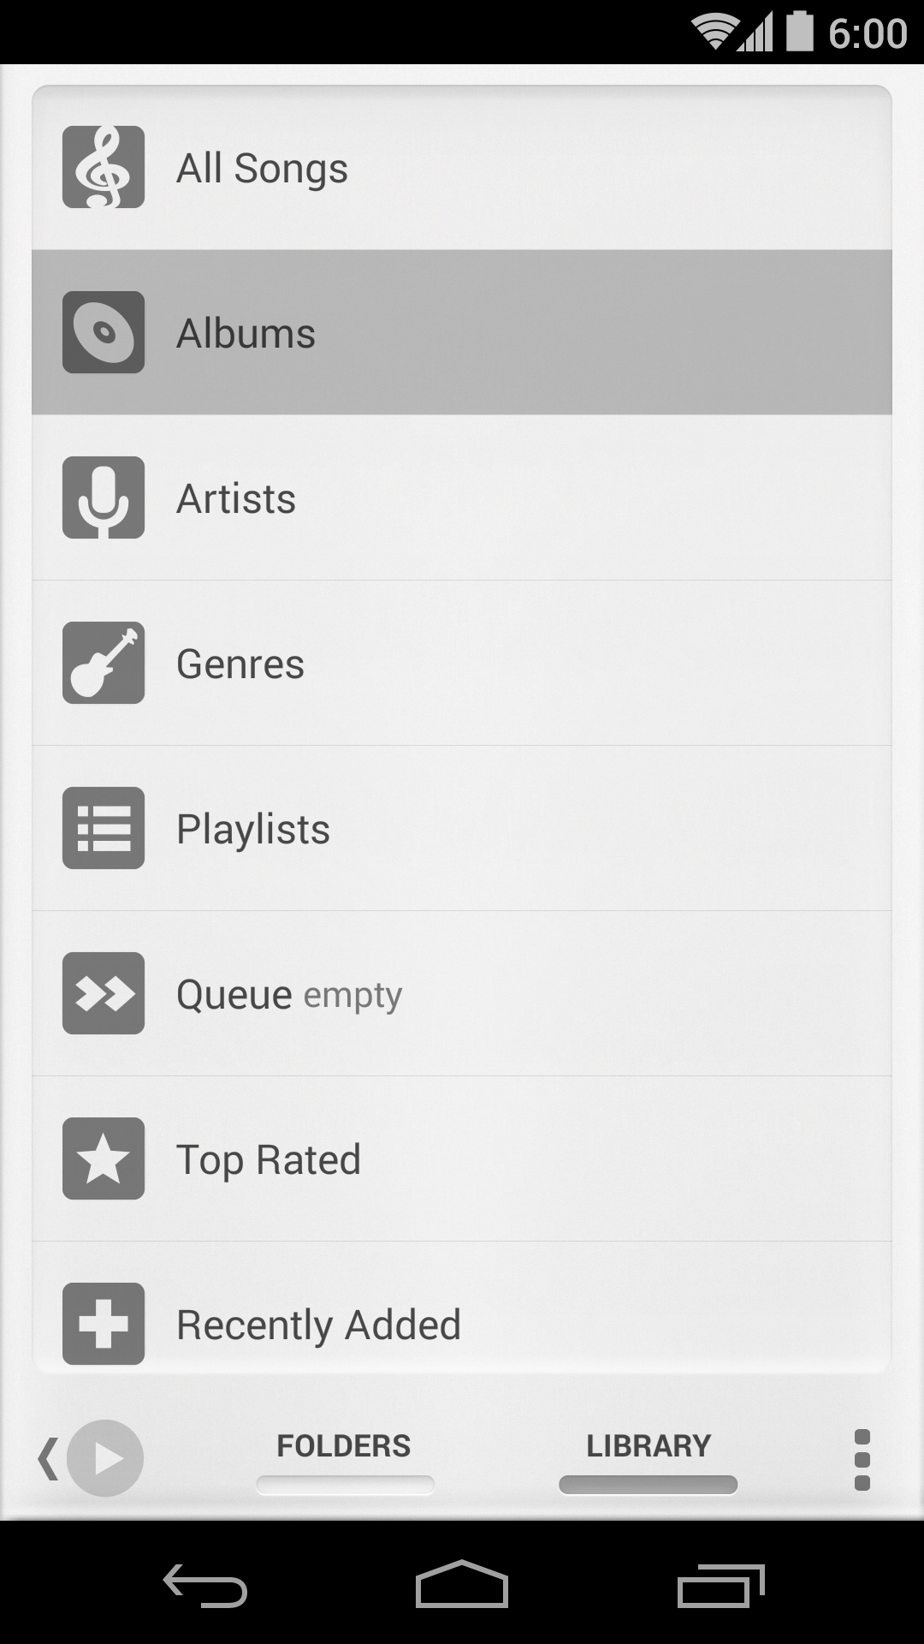The height and width of the screenshot is (1644, 924).
Task: Tap the treble clef All Songs icon
Action: 104,167
